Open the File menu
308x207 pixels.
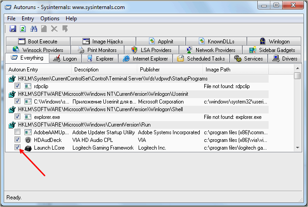(x=11, y=19)
